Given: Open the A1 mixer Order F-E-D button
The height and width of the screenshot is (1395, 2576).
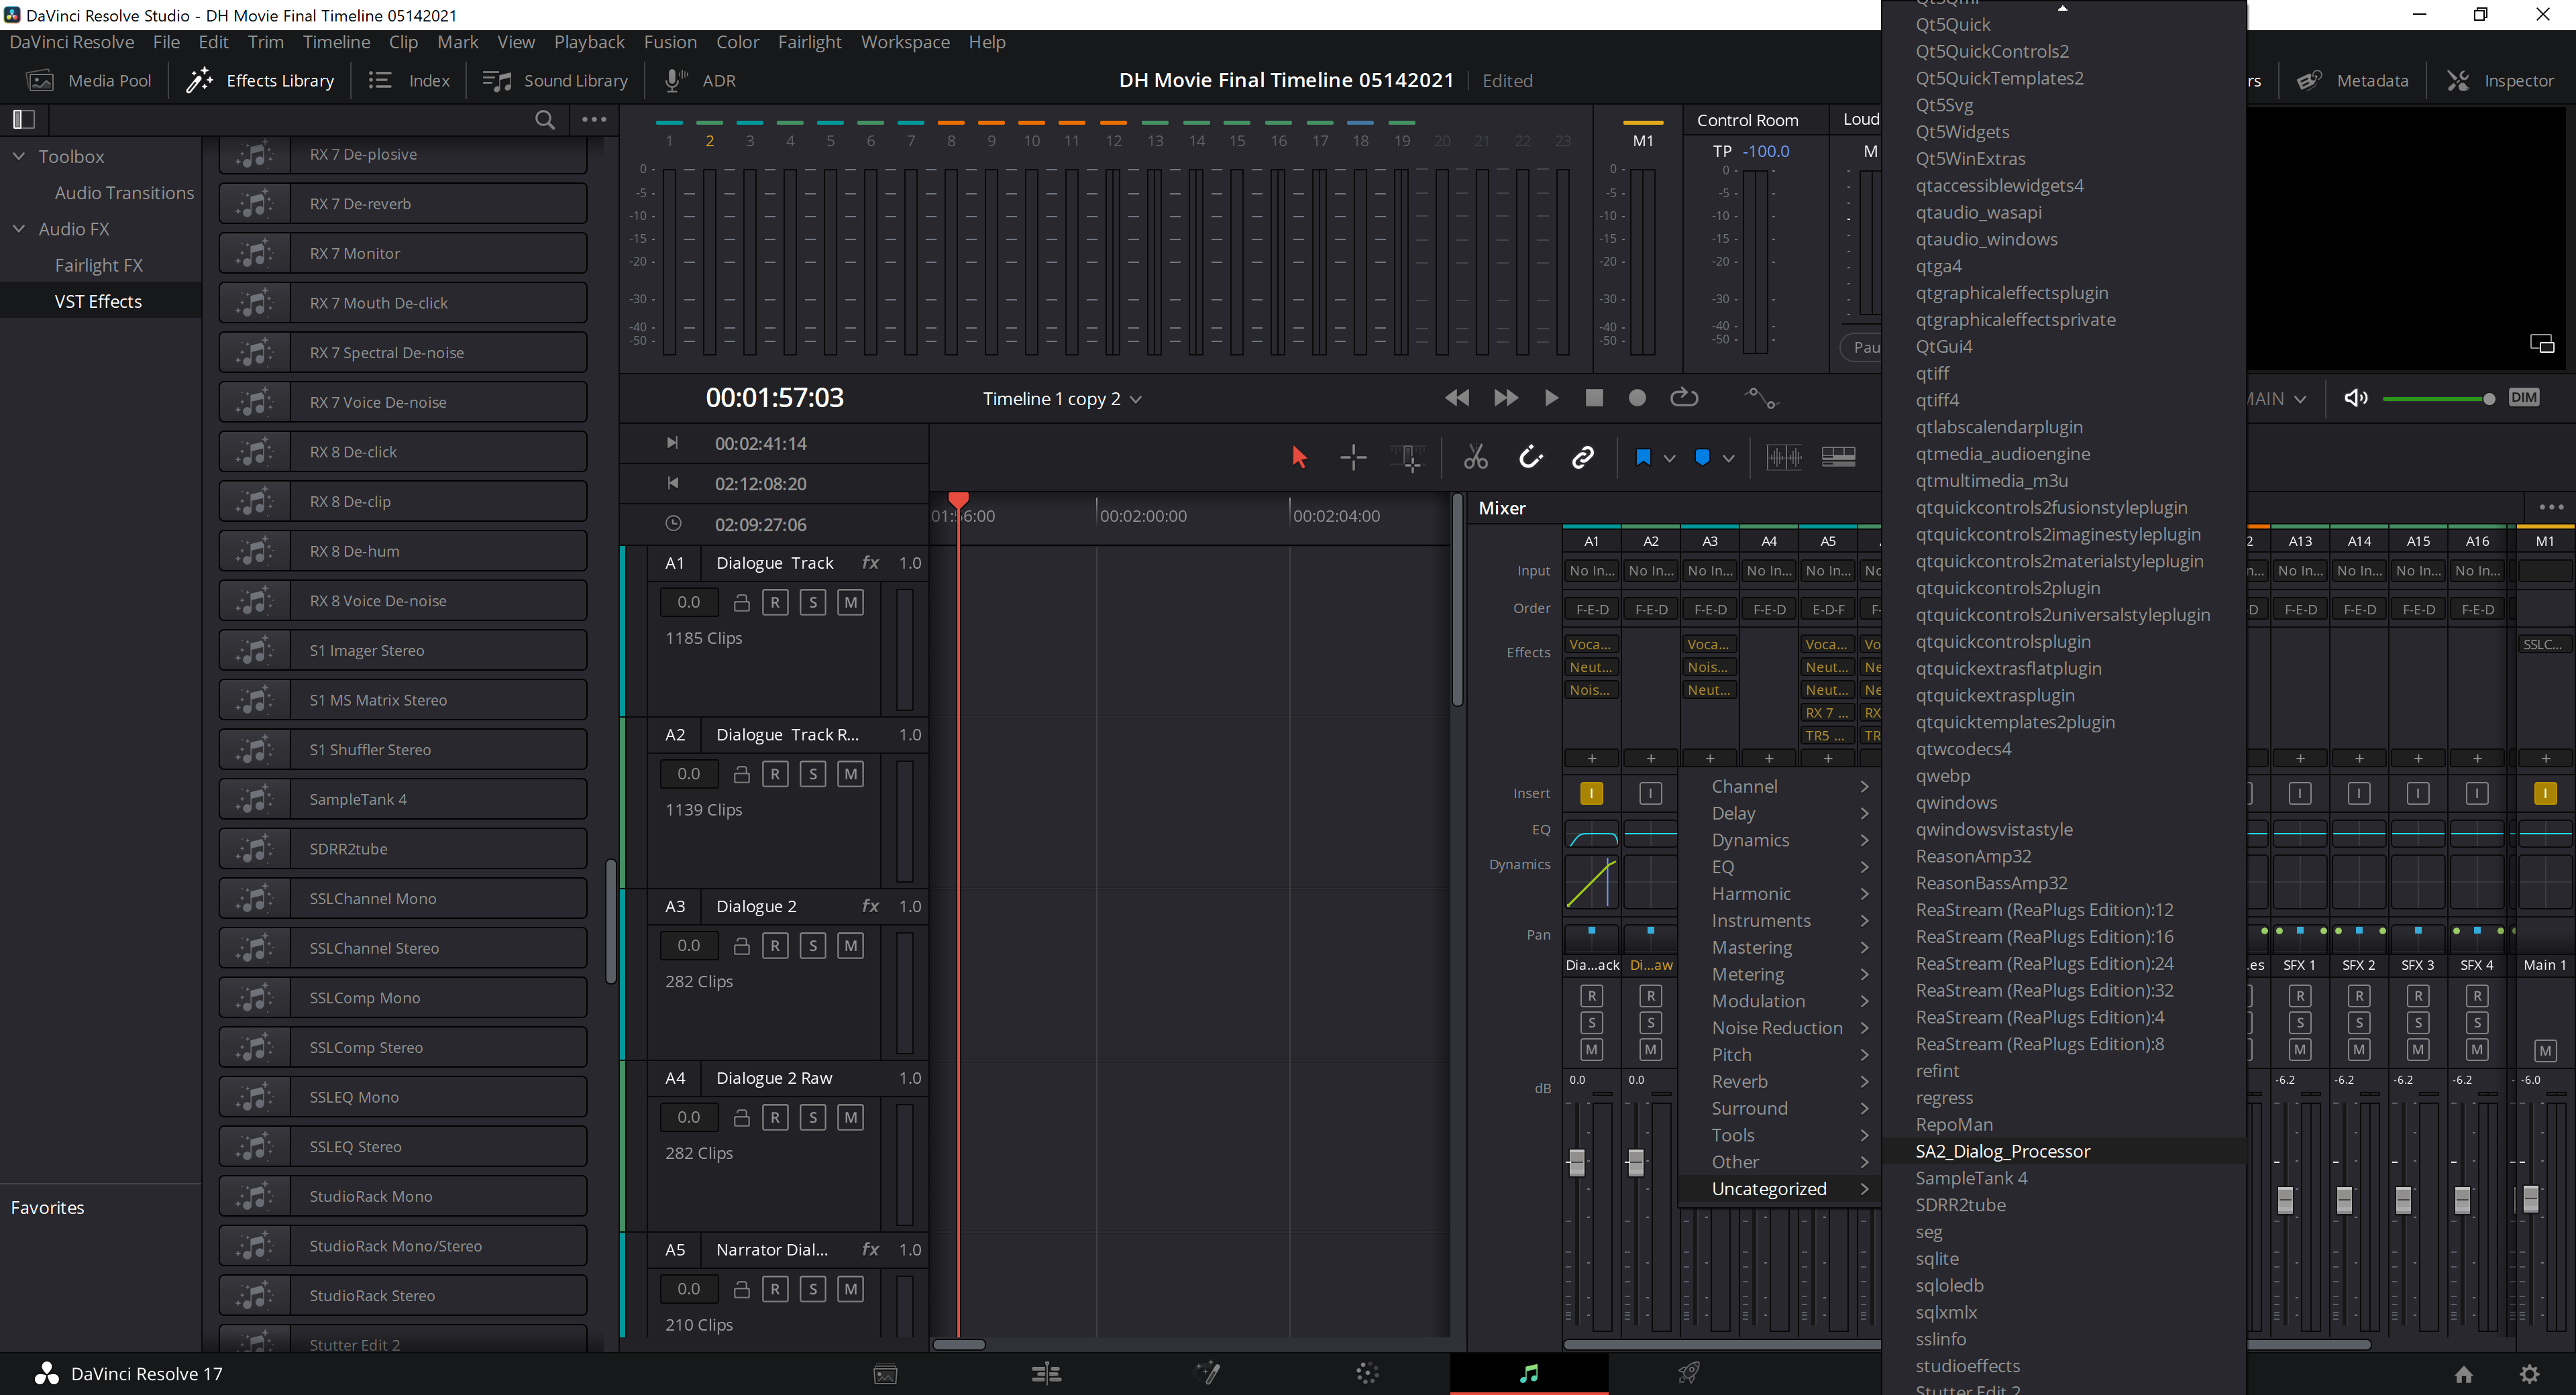Looking at the screenshot, I should [1592, 609].
